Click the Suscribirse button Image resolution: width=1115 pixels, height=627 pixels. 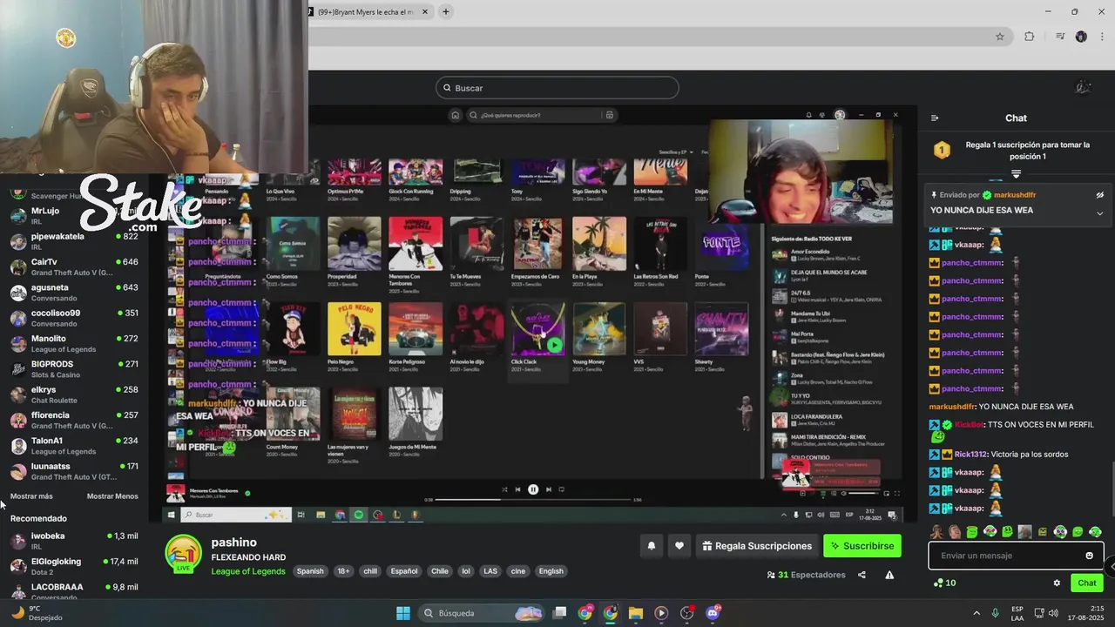[862, 546]
